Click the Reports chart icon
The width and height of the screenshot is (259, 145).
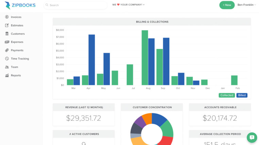7,75
